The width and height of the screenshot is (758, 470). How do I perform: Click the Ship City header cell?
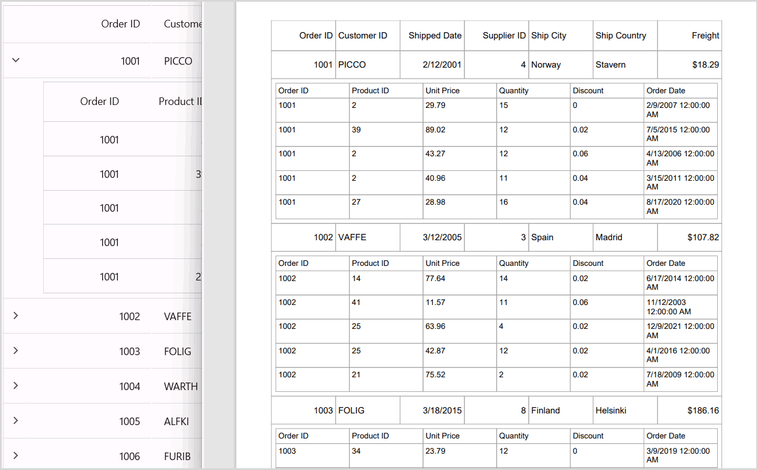click(549, 35)
